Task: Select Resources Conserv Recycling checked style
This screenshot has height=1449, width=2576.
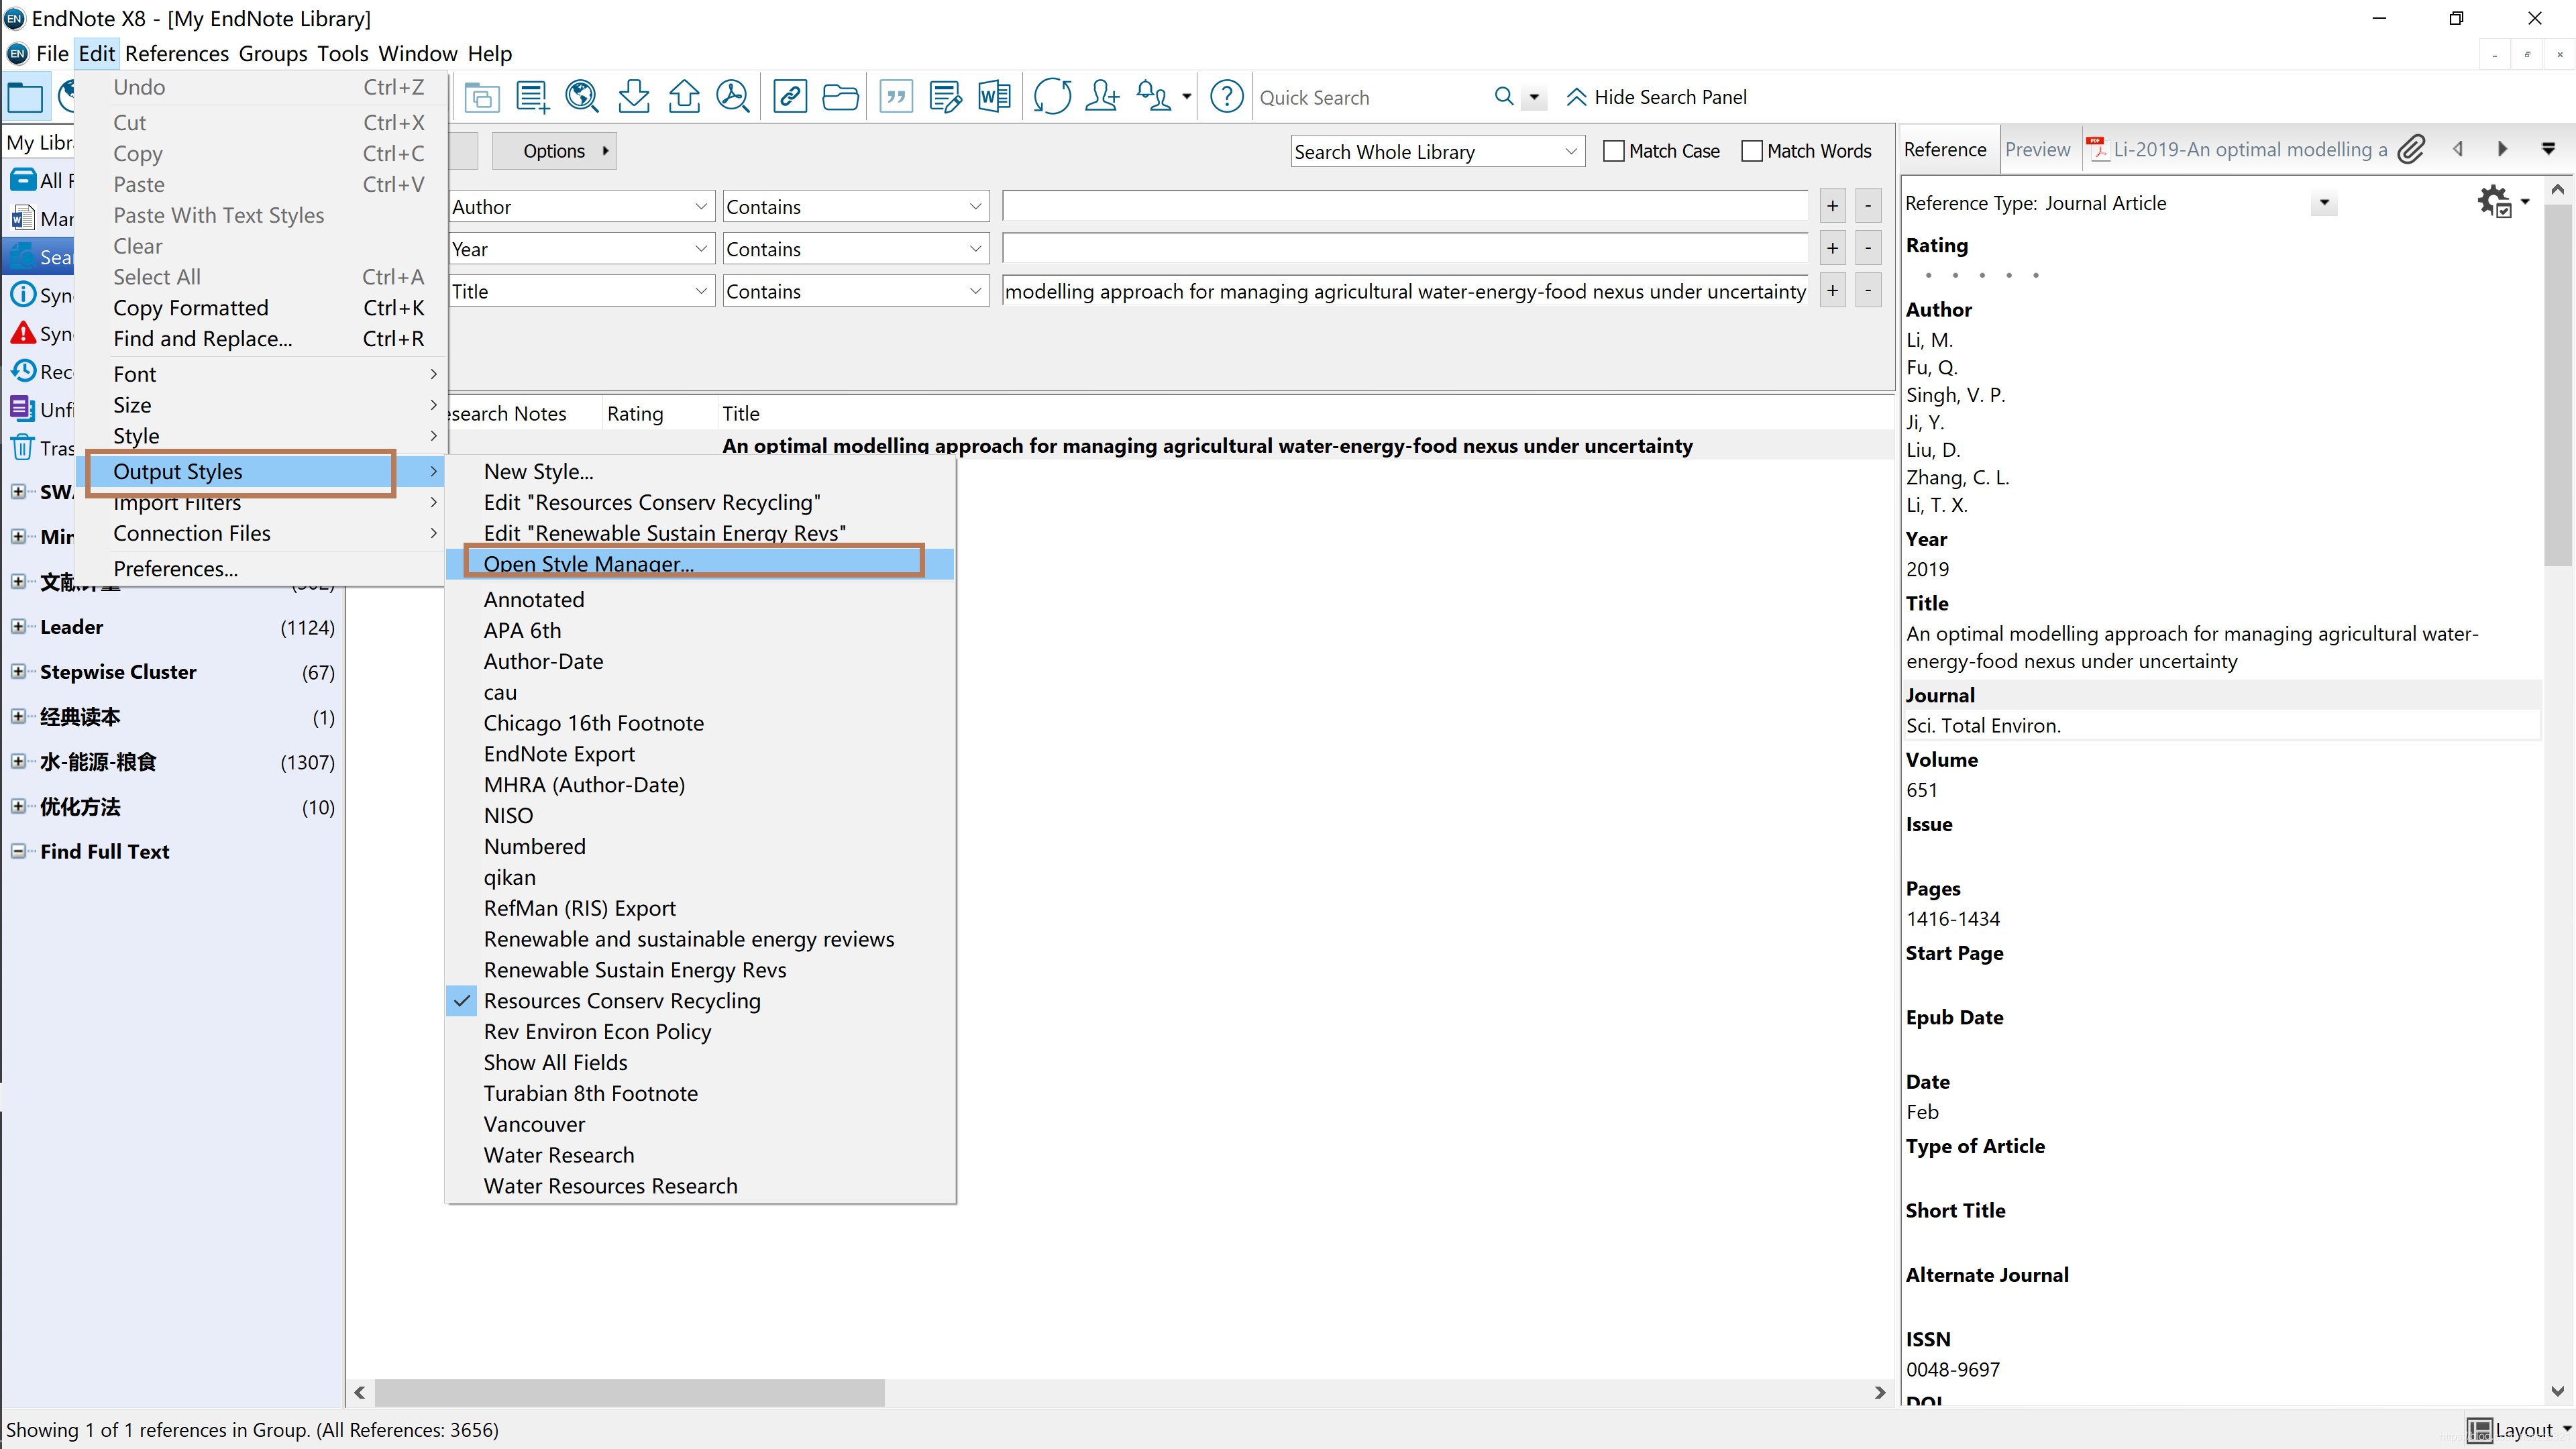Action: [622, 1000]
